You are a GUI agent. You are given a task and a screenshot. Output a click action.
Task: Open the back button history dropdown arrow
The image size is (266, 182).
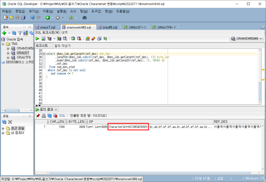pyautogui.click(x=53, y=18)
